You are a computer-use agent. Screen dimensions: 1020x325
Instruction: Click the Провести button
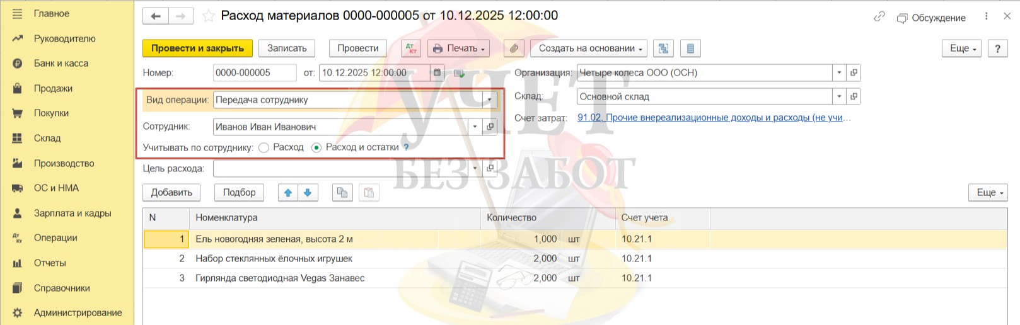(x=357, y=48)
